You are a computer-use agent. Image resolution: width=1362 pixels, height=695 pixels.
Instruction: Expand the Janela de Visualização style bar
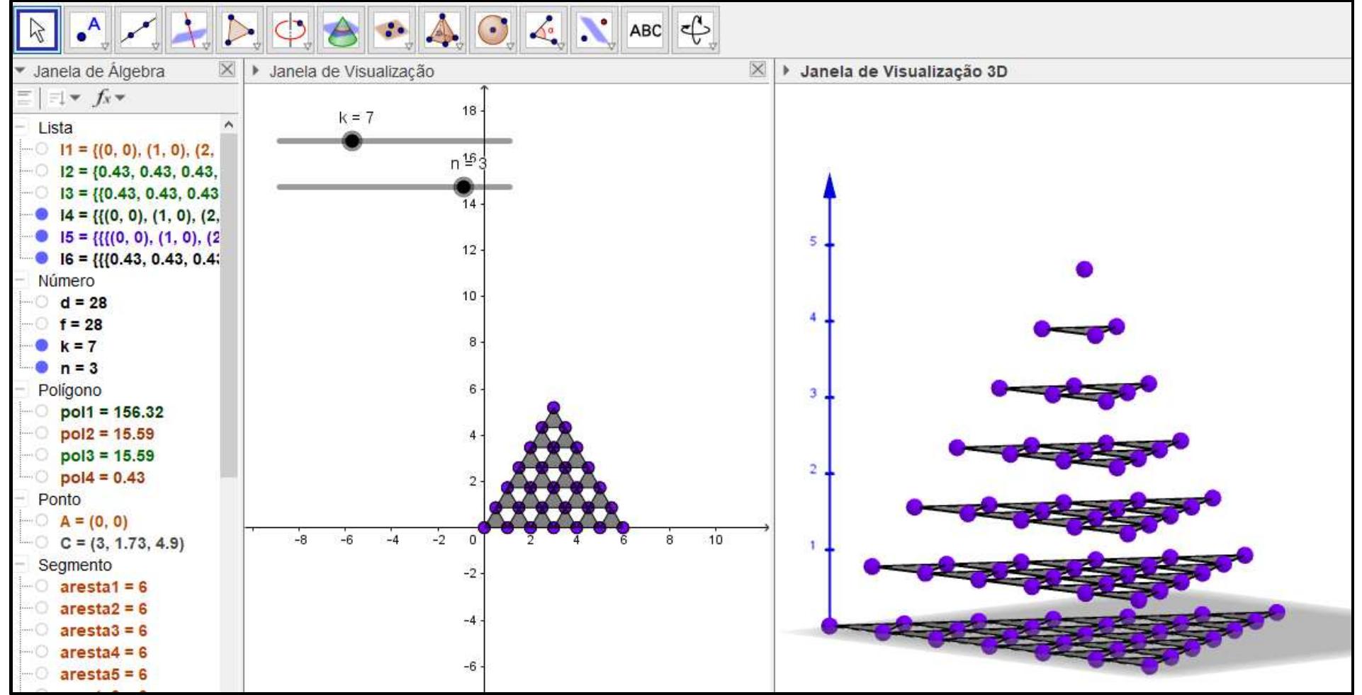(x=256, y=71)
